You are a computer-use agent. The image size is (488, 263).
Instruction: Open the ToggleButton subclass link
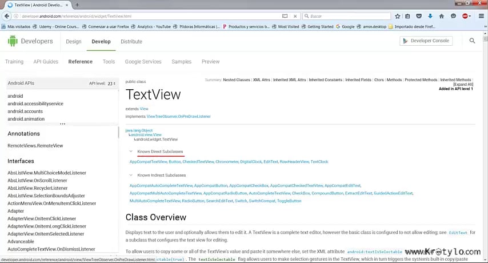(289, 201)
